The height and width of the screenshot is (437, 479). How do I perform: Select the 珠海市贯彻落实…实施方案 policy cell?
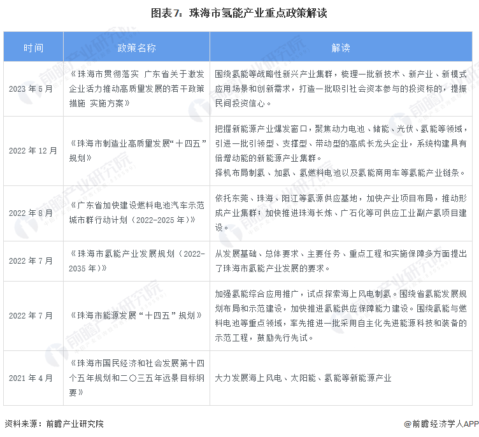(136, 89)
